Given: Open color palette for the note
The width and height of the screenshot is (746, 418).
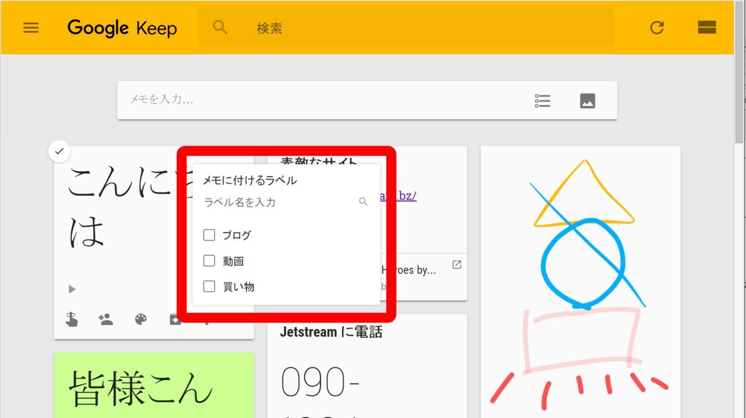Looking at the screenshot, I should click(x=140, y=319).
